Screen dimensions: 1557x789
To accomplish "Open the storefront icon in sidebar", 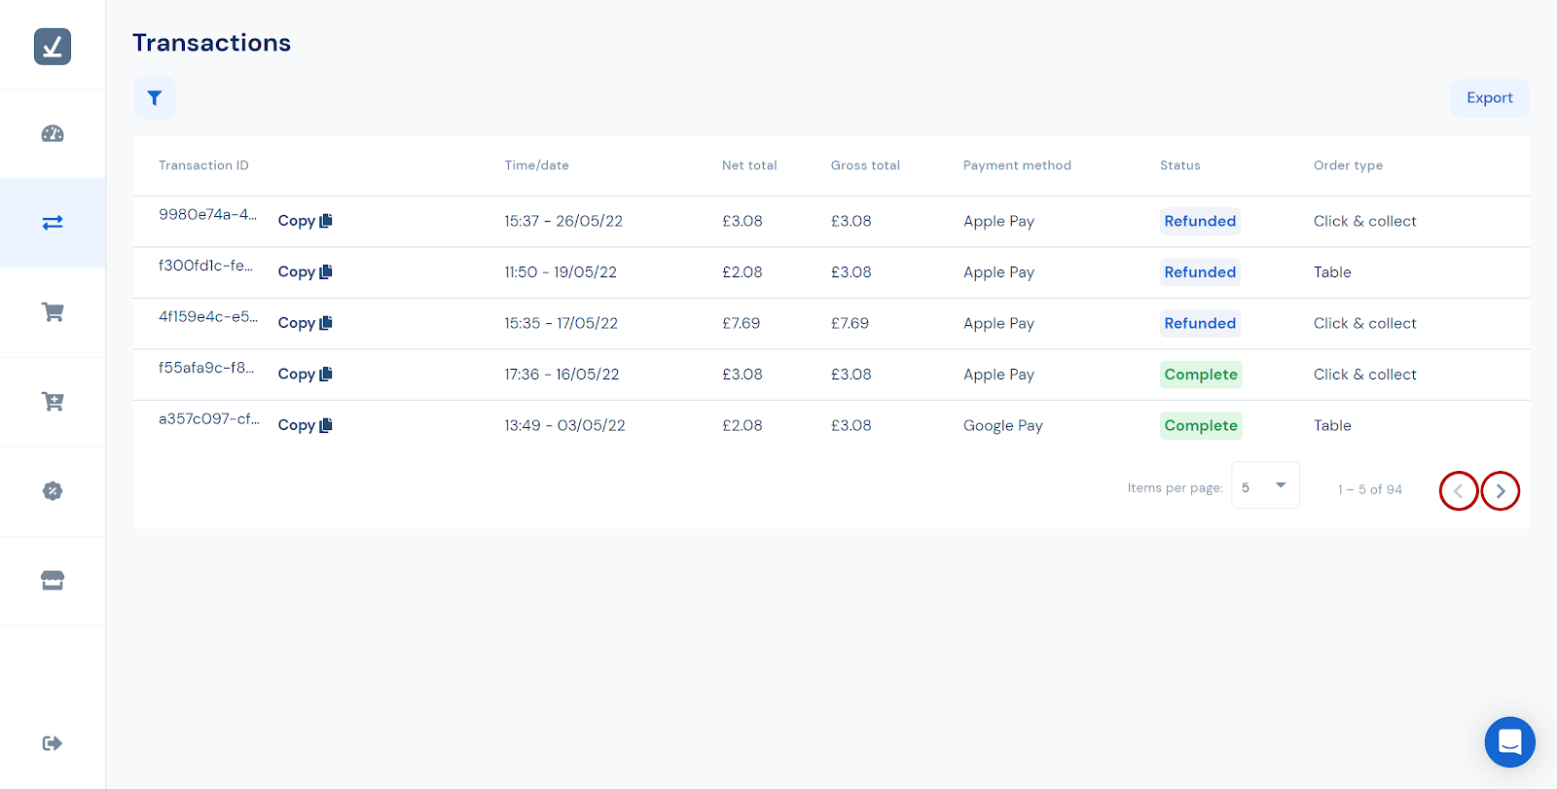I will (x=53, y=581).
